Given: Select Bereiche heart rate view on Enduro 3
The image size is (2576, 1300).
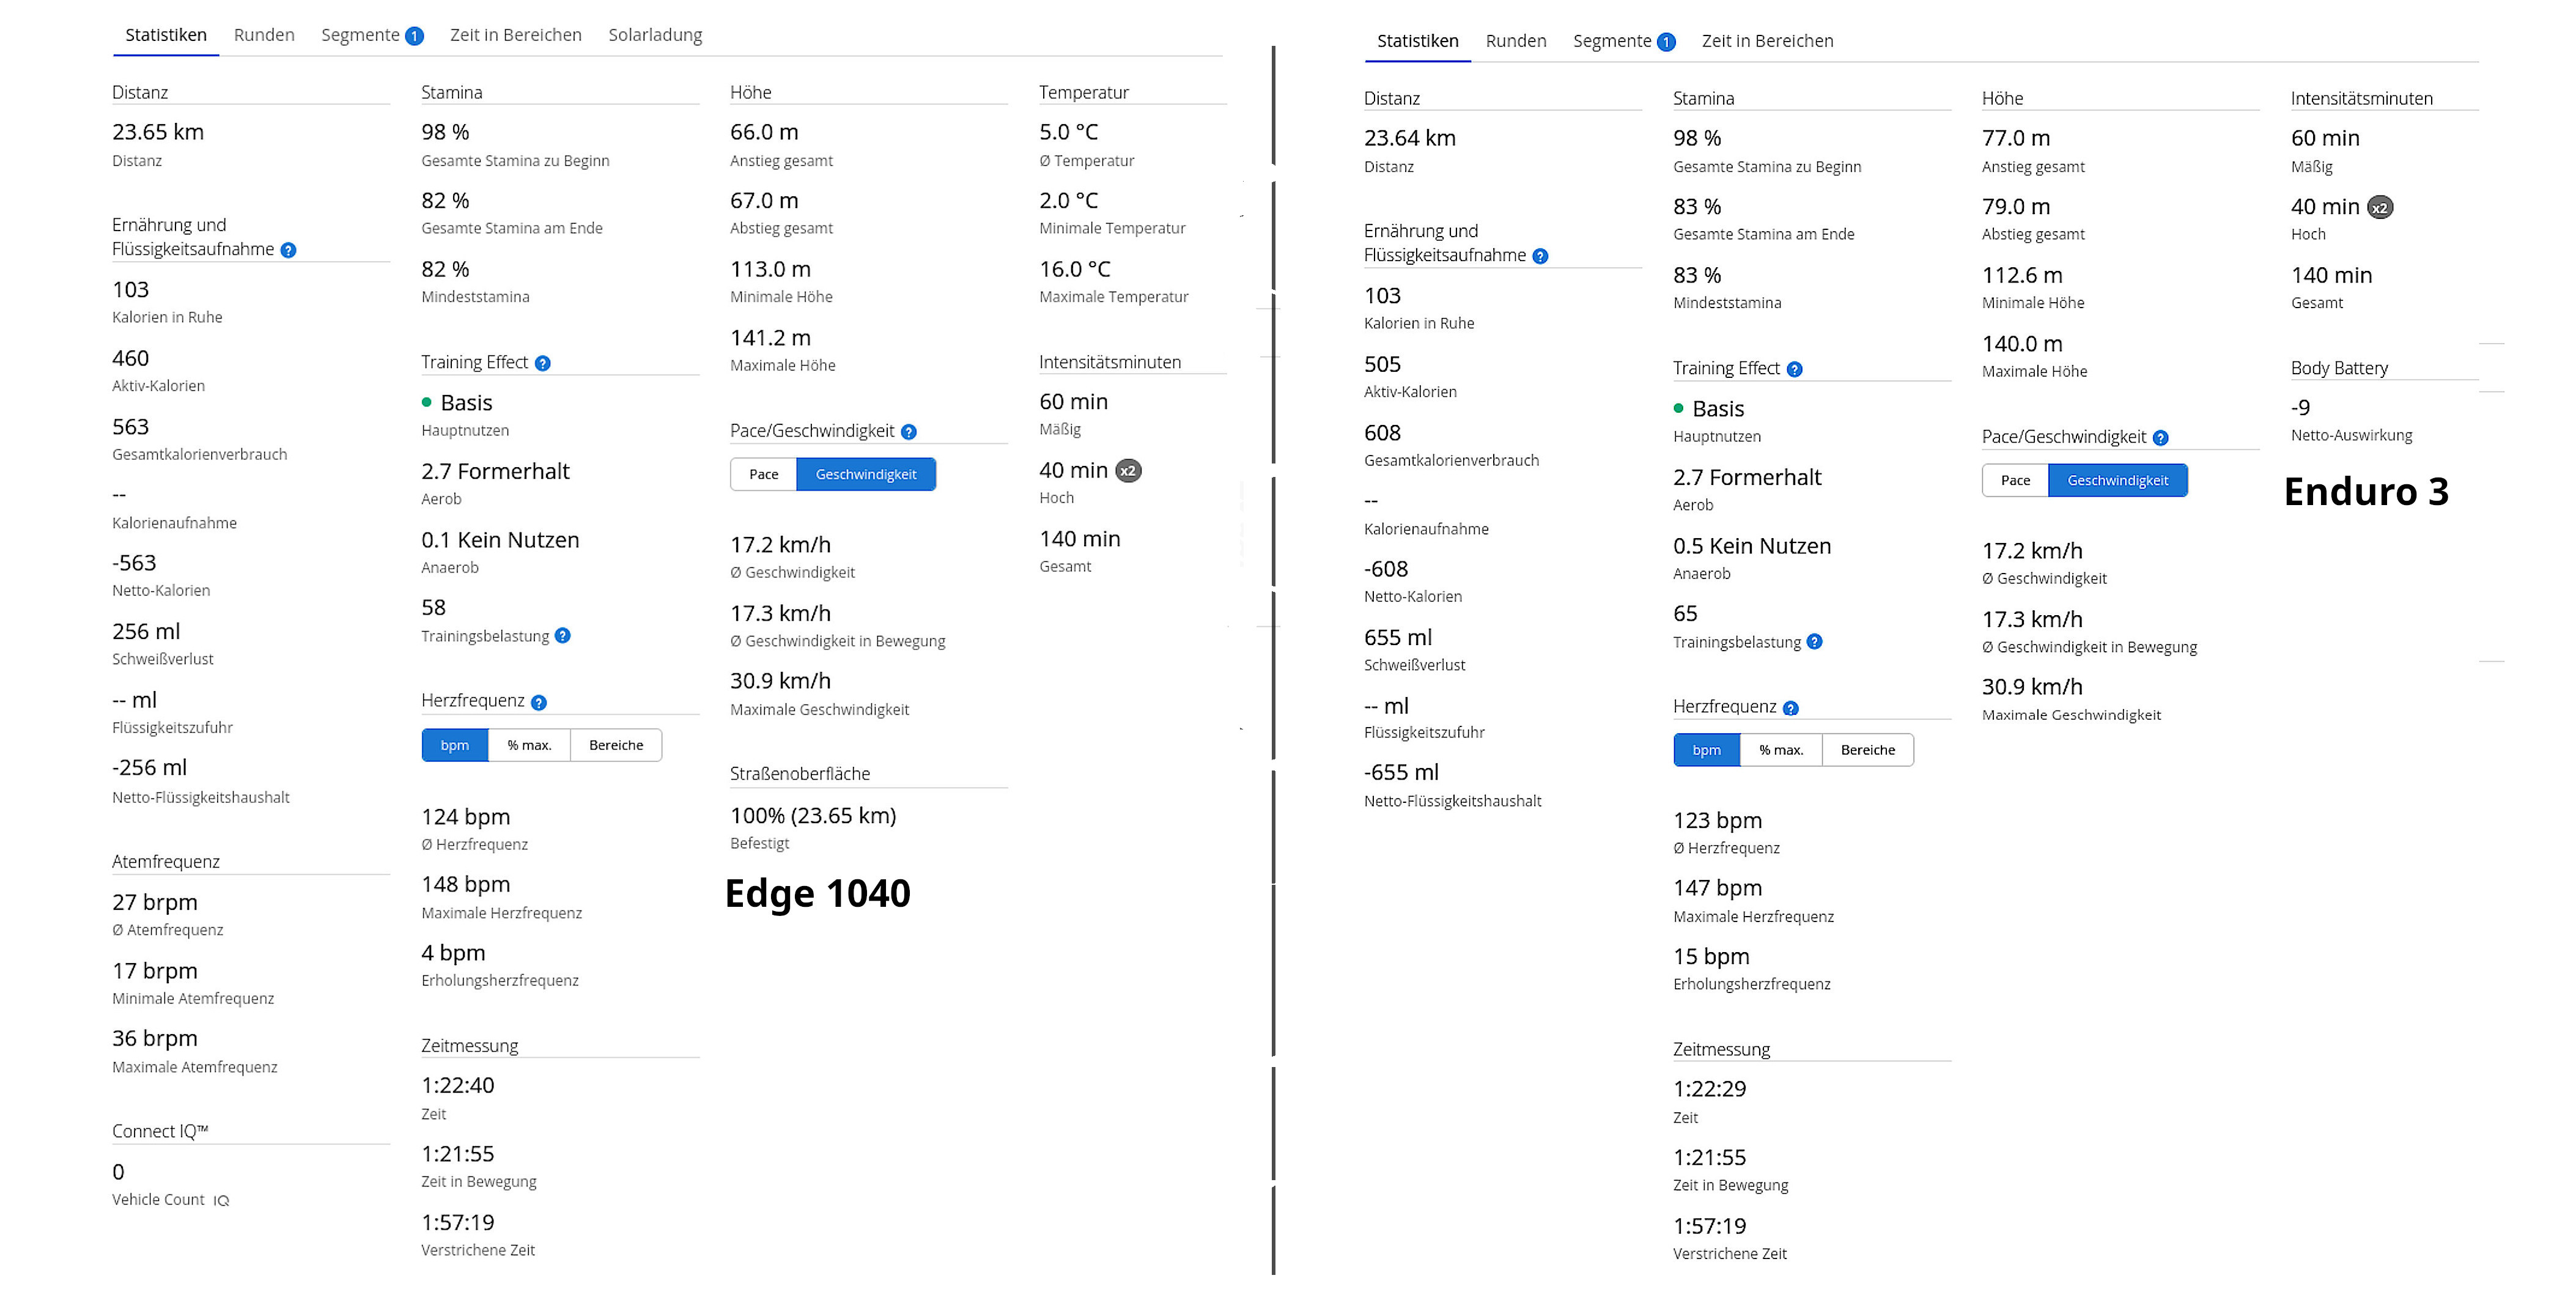Looking at the screenshot, I should pos(1868,751).
